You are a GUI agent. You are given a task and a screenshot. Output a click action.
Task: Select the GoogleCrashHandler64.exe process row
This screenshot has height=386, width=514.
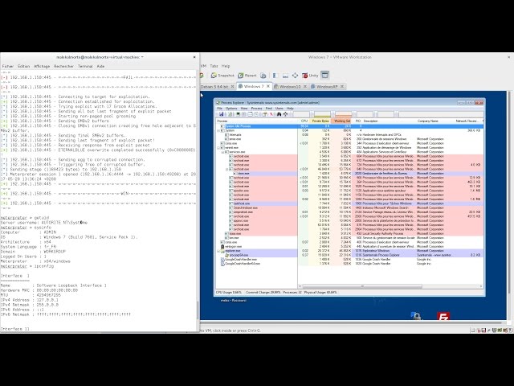349,264
